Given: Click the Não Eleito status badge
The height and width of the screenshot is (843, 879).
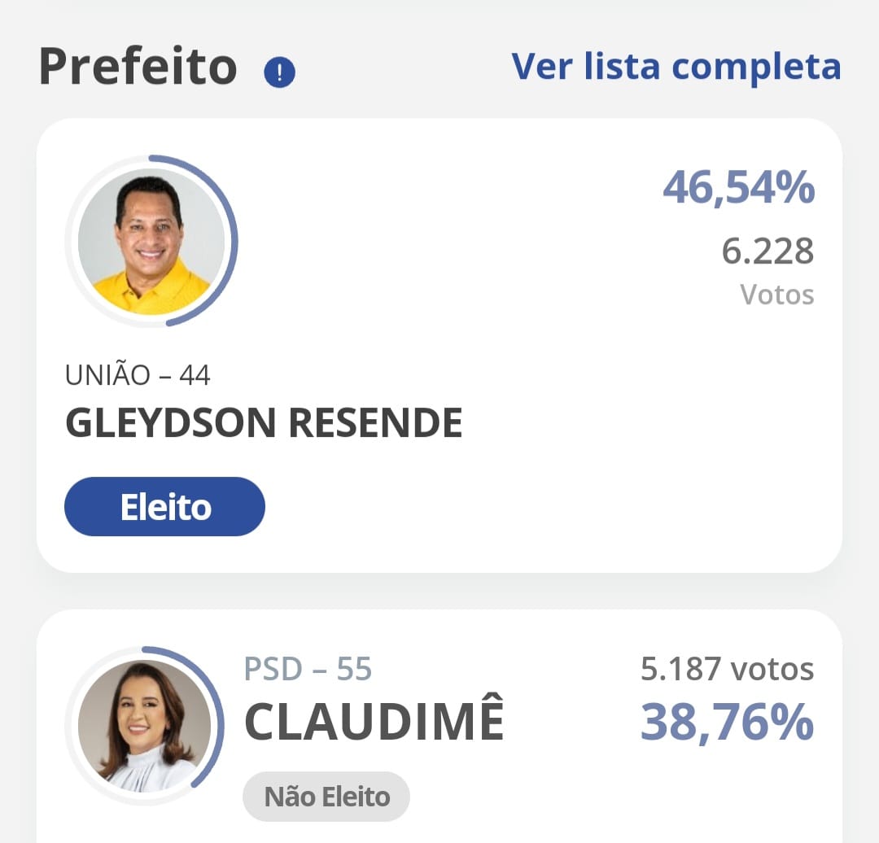Looking at the screenshot, I should 326,797.
